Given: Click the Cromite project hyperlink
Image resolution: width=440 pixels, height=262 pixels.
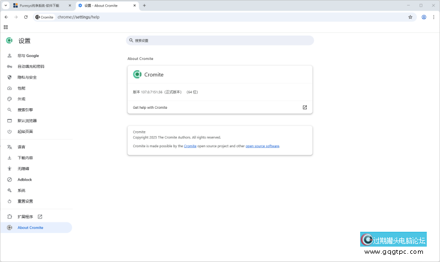Looking at the screenshot, I should [190, 146].
